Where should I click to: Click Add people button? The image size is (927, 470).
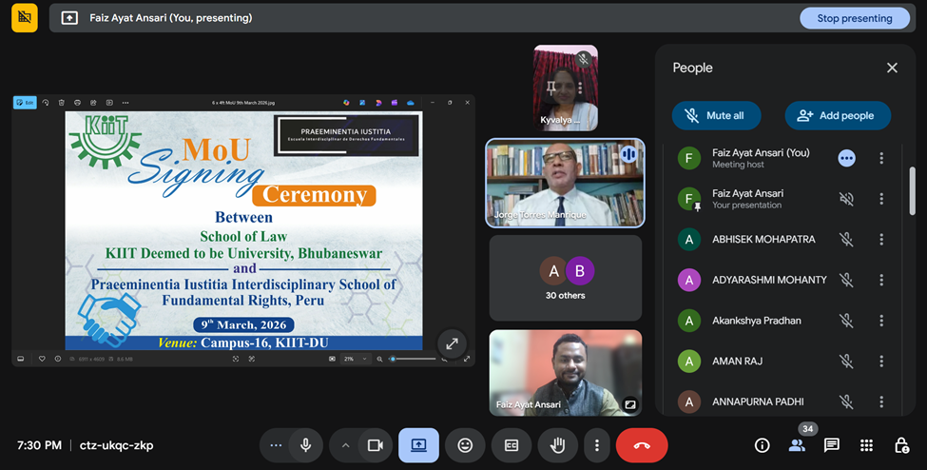pyautogui.click(x=838, y=115)
